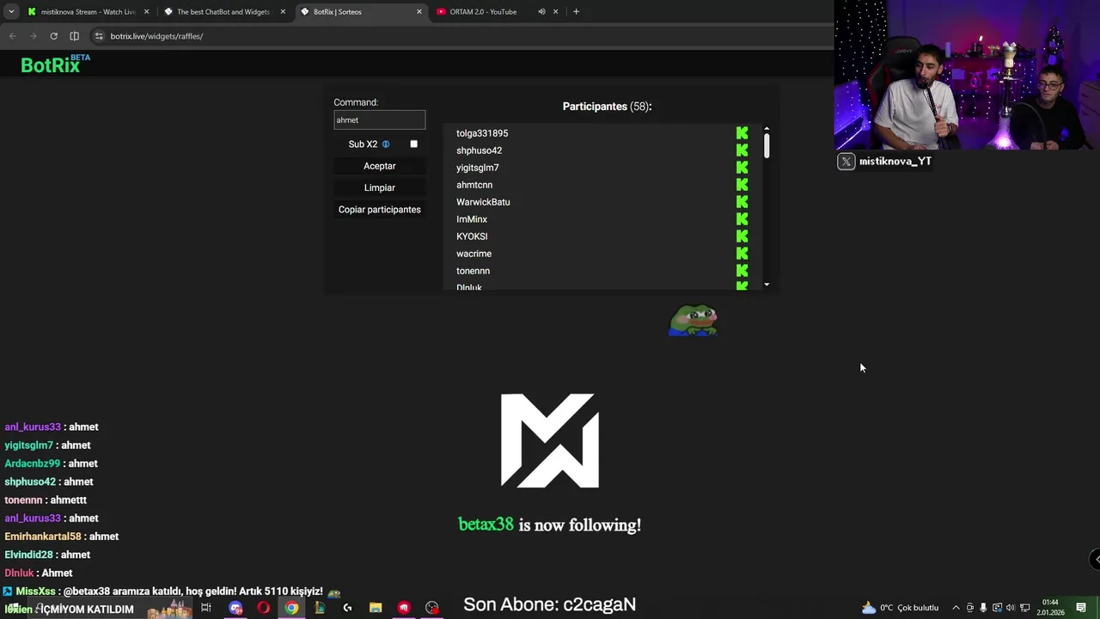Switch to Chrome in the taskbar
Viewport: 1100px width, 619px height.
[291, 608]
